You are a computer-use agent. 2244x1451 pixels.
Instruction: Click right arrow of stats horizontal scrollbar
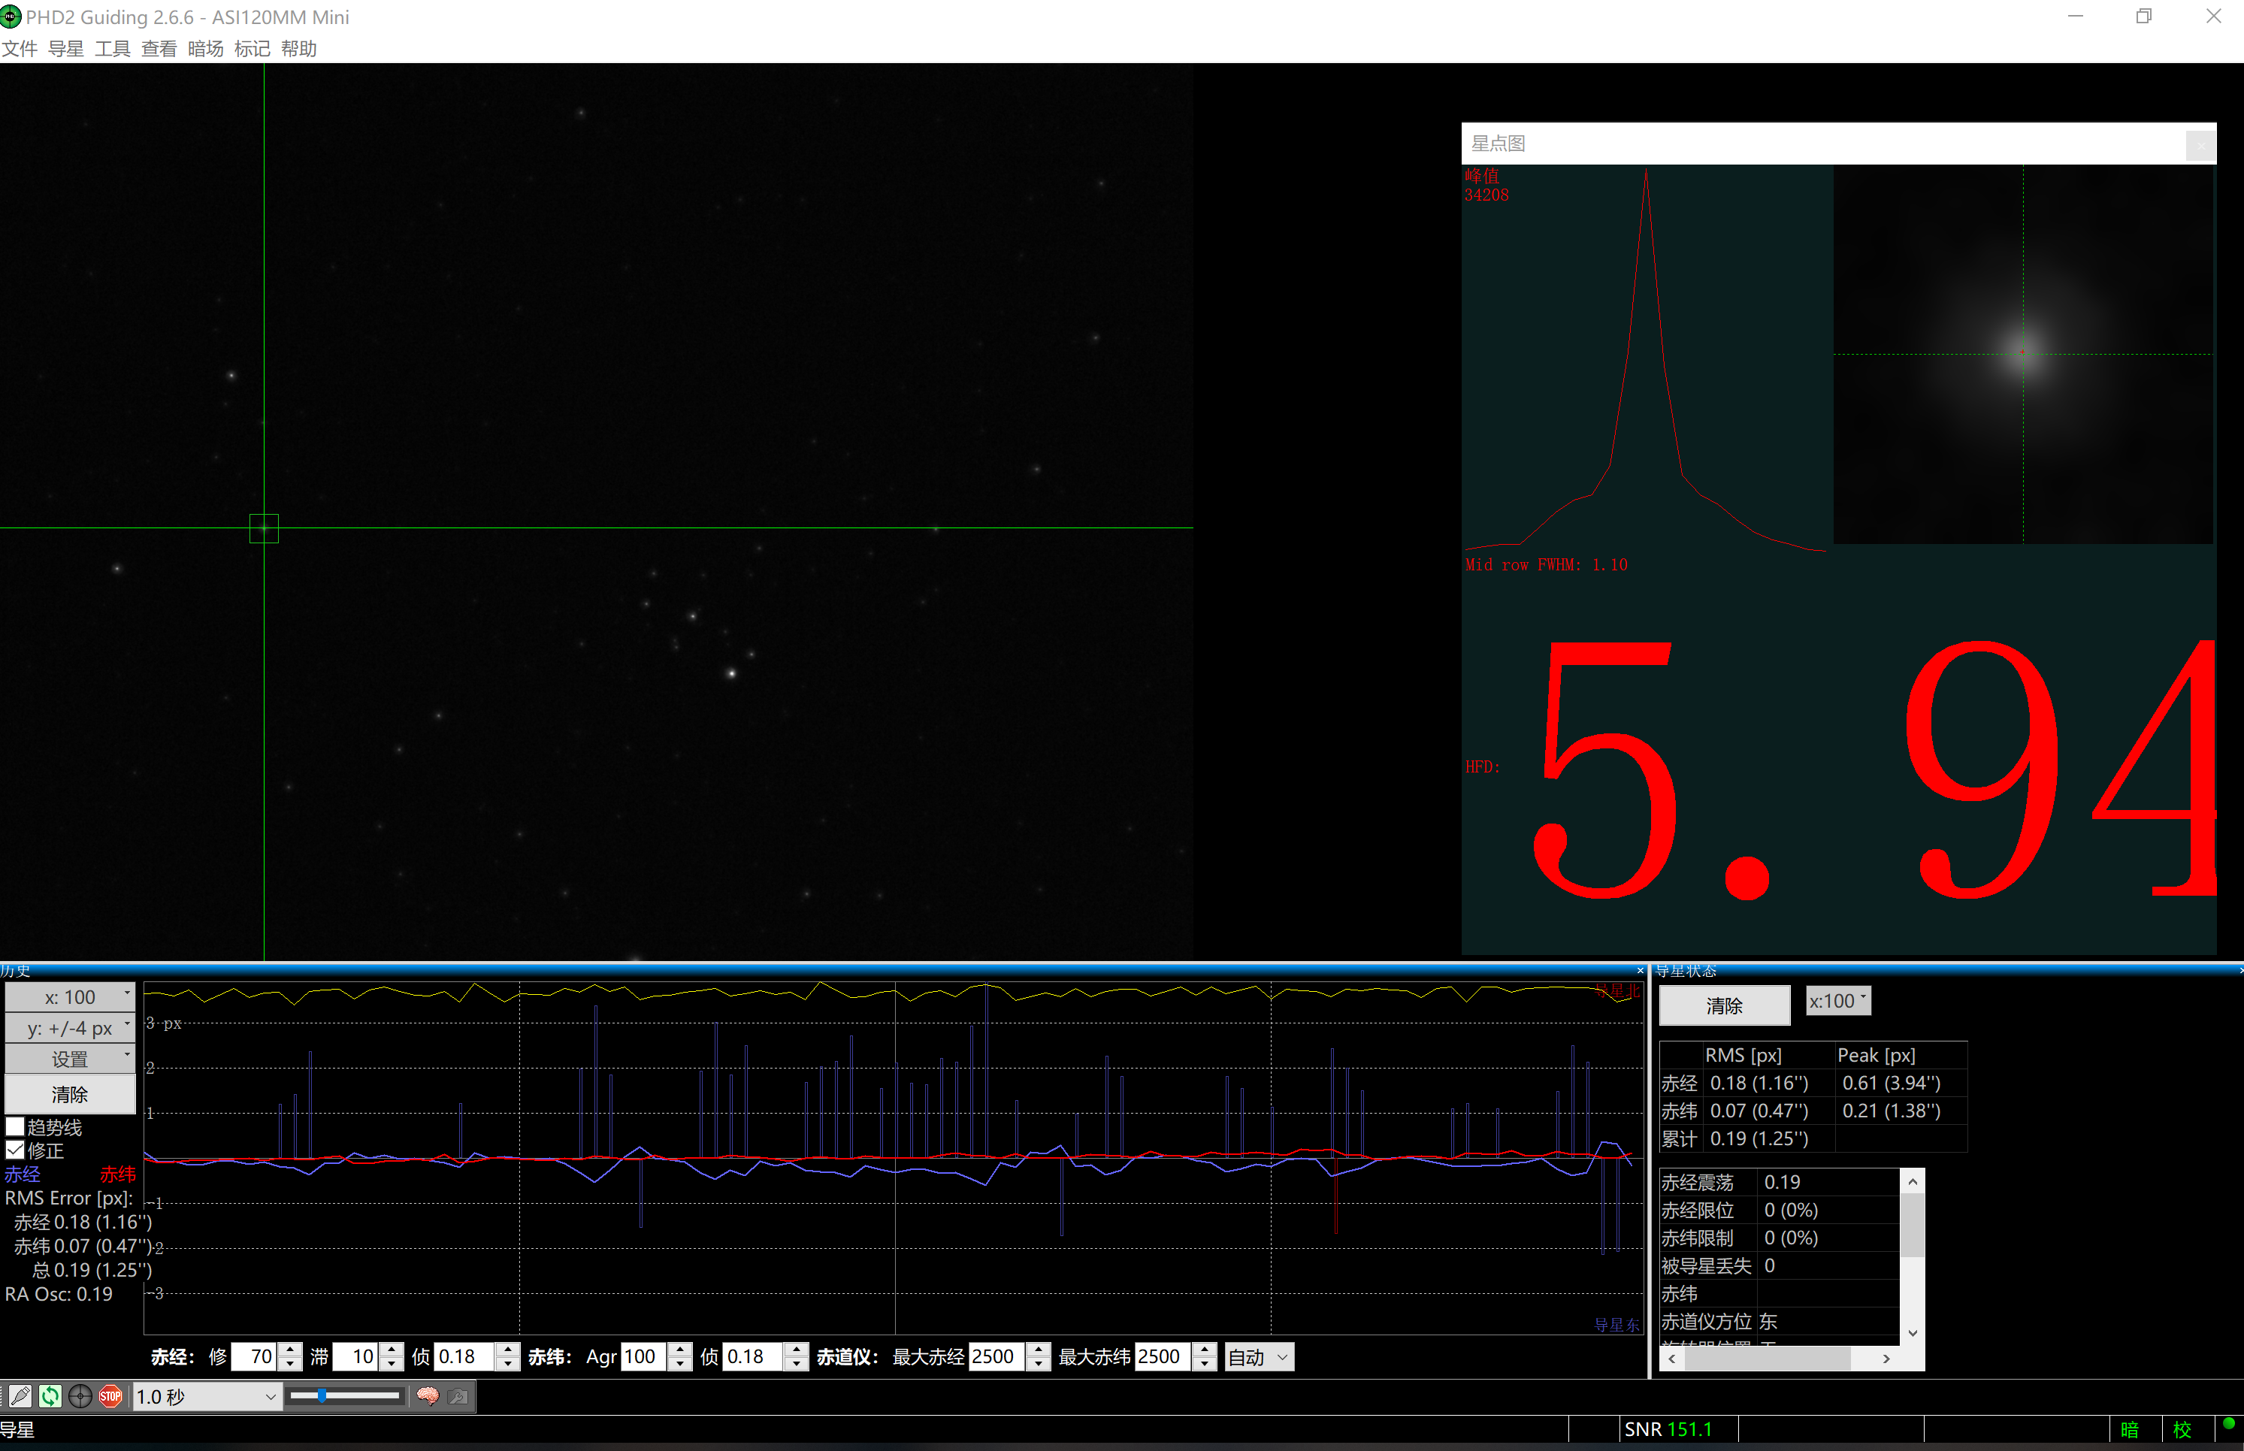click(x=1886, y=1359)
